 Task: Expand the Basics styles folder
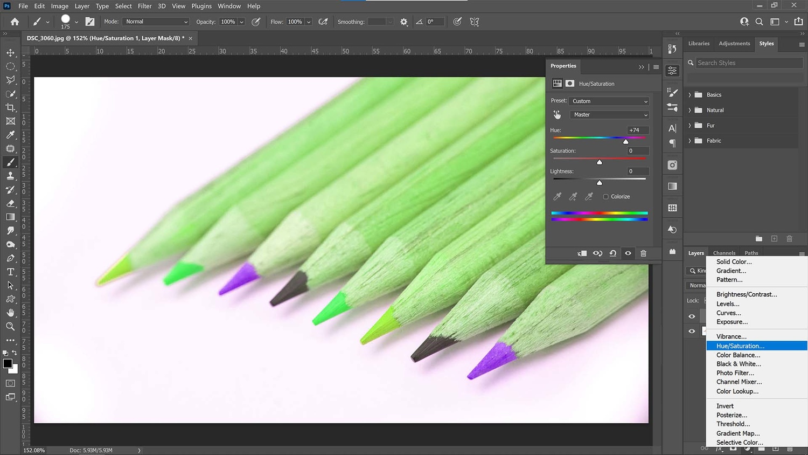pos(689,95)
